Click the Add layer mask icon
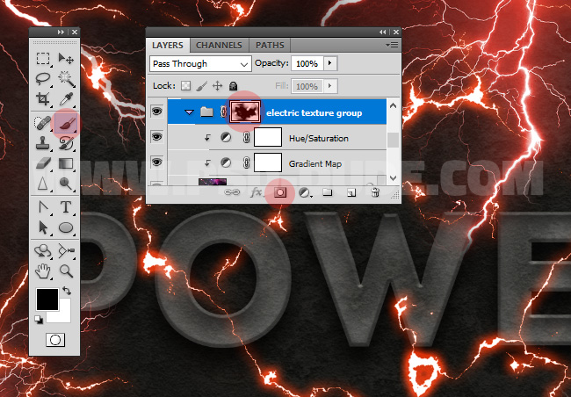Image resolution: width=571 pixels, height=397 pixels. 281,191
